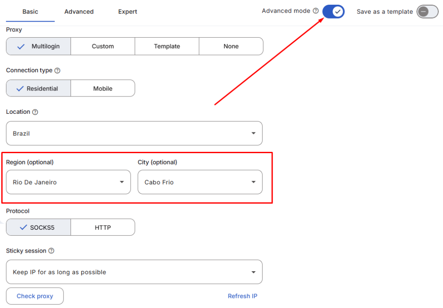Click help icon beside Sticky session
Image resolution: width=443 pixels, height=308 pixels.
point(51,251)
